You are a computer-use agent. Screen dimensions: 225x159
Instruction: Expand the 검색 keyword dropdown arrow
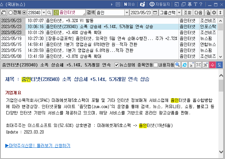click(x=127, y=13)
